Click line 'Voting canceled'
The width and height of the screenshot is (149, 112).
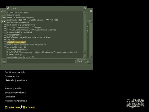(14, 35)
